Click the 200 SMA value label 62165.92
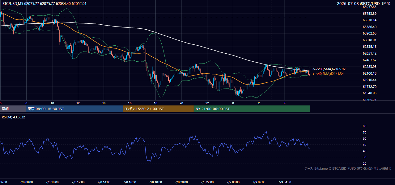Viewport: 395px width, 185px height. pos(329,69)
